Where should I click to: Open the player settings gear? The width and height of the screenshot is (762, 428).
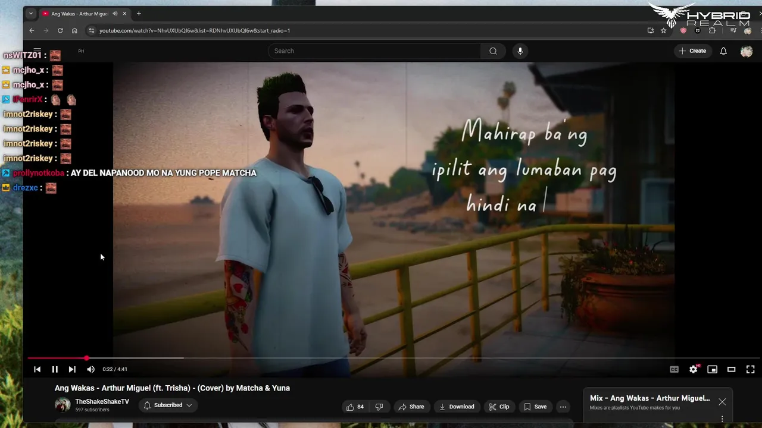tap(693, 369)
